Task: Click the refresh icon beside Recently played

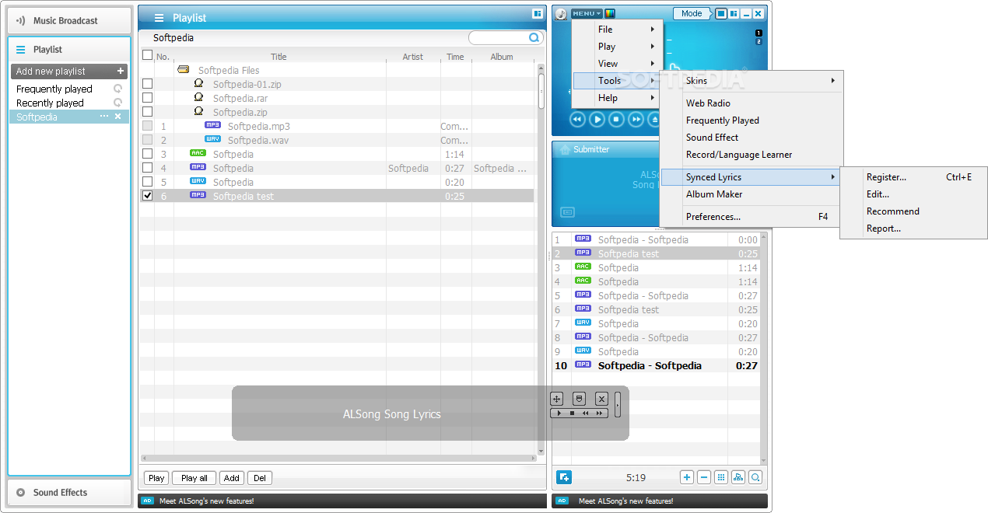Action: click(118, 103)
